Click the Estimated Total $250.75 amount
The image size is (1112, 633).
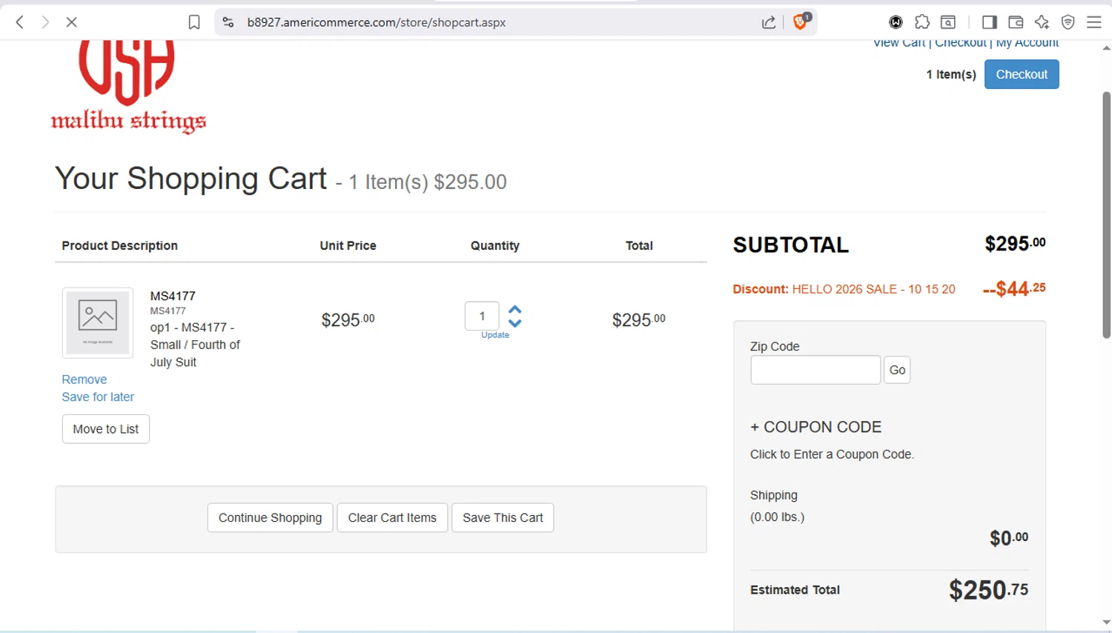coord(988,590)
